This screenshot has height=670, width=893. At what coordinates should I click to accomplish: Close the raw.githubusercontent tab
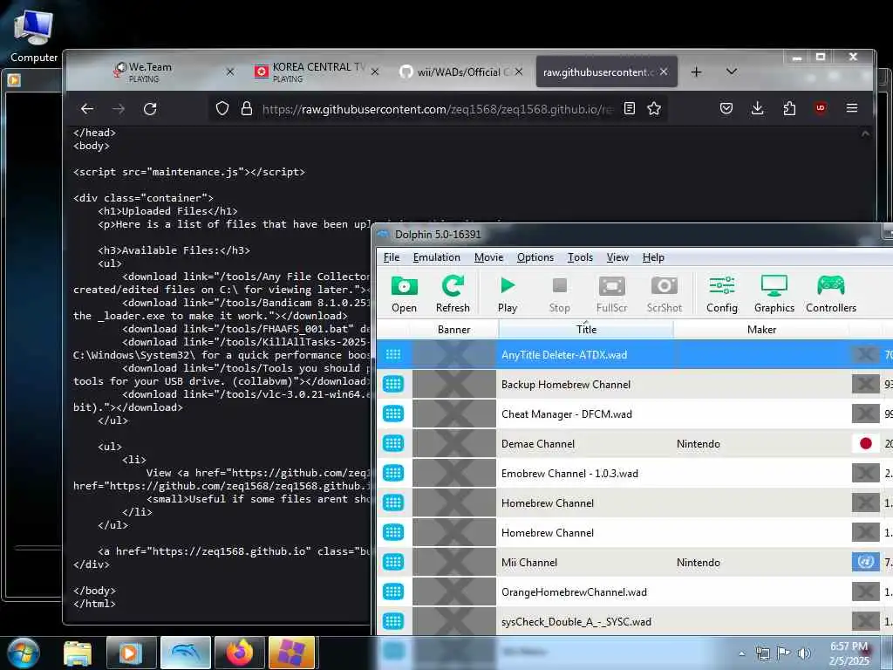(664, 72)
